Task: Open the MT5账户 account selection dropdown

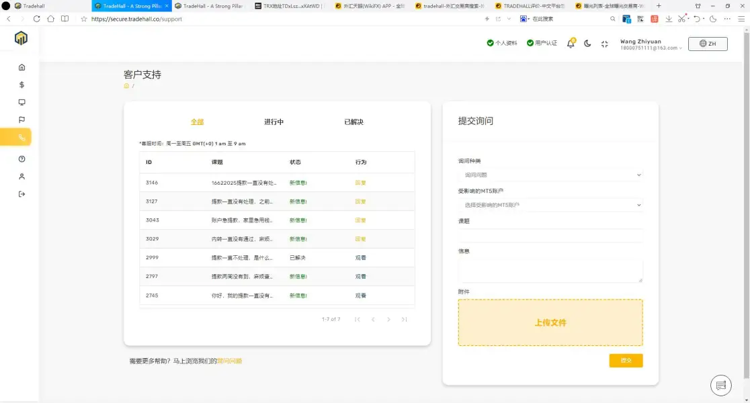Action: point(550,205)
